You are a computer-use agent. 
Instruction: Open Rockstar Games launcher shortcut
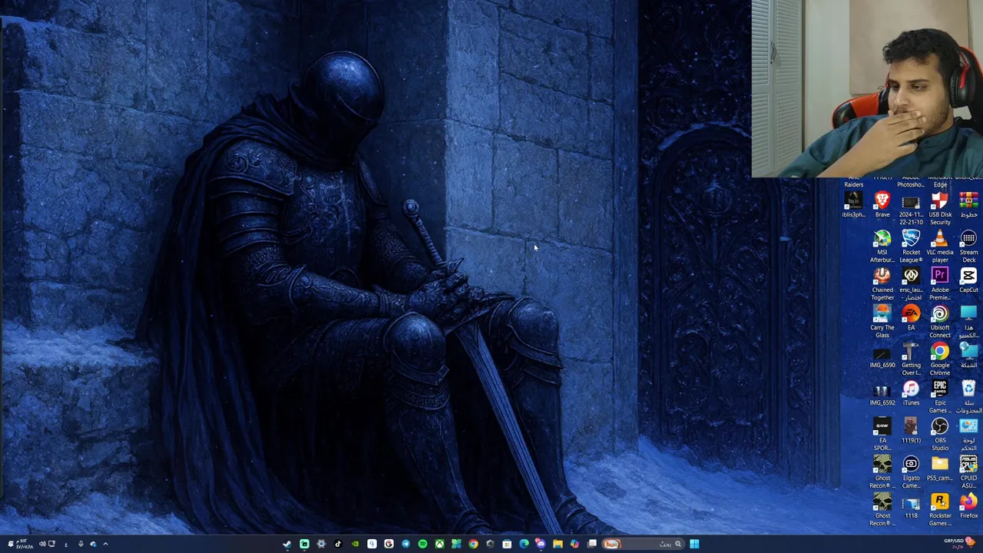(940, 509)
